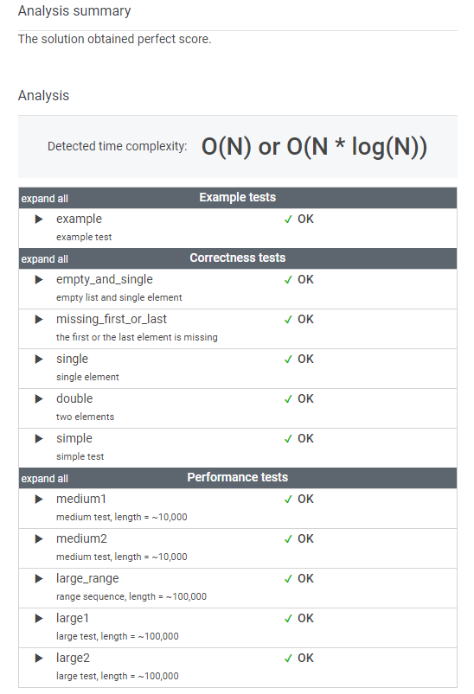The width and height of the screenshot is (474, 694).
Task: Expand the single element test arrow
Action: (x=39, y=359)
